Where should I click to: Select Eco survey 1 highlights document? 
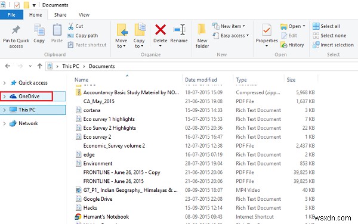(109, 119)
